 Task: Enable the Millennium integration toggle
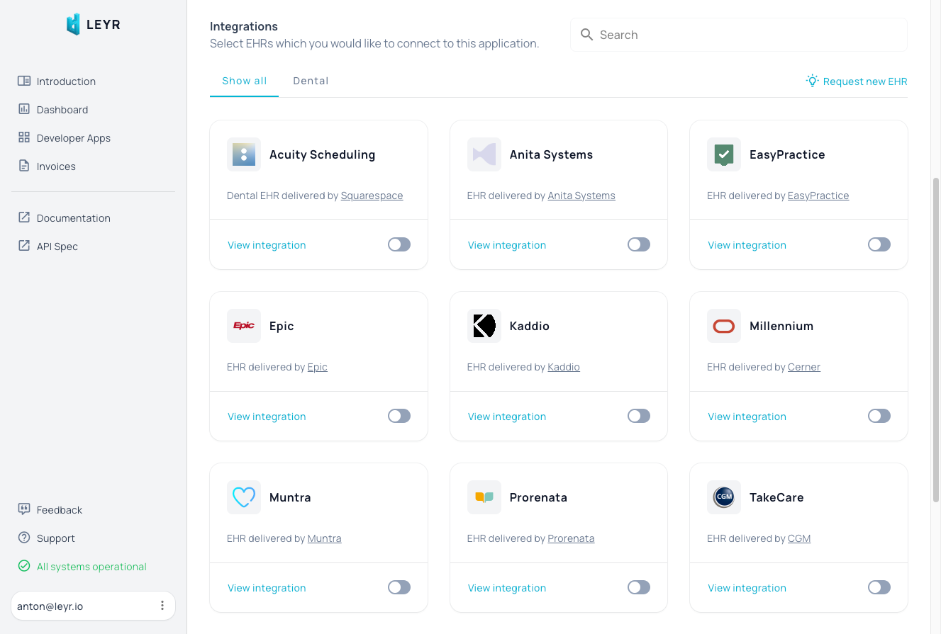[x=879, y=416]
